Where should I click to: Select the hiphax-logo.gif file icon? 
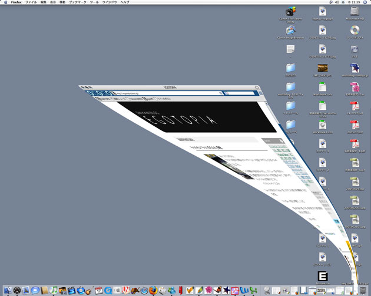click(x=322, y=11)
